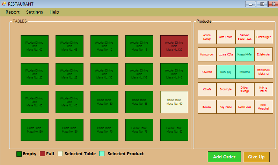278x165 pixels.
Task: Choose the Chezburger product
Action: 263,37
